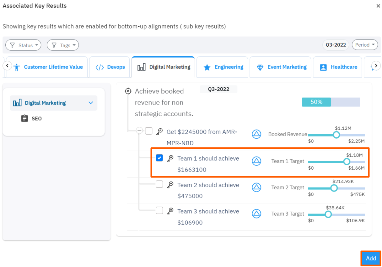This screenshot has height=267, width=382.
Task: Collapse the Digital Marketing sidebar chevron
Action: [x=91, y=102]
